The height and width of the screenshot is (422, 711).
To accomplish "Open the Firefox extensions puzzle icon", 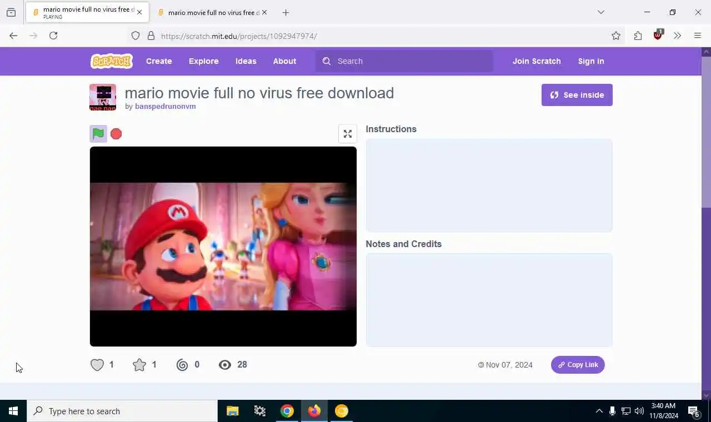I will [x=638, y=36].
